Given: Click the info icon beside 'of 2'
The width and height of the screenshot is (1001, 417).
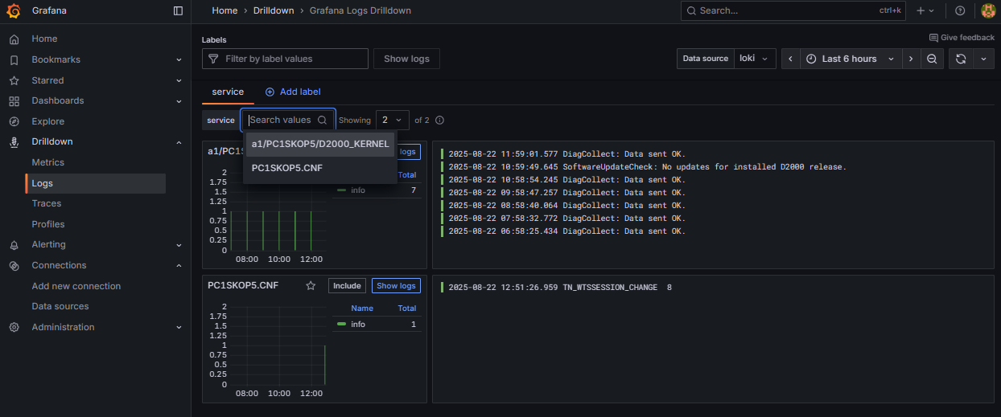Looking at the screenshot, I should (439, 121).
